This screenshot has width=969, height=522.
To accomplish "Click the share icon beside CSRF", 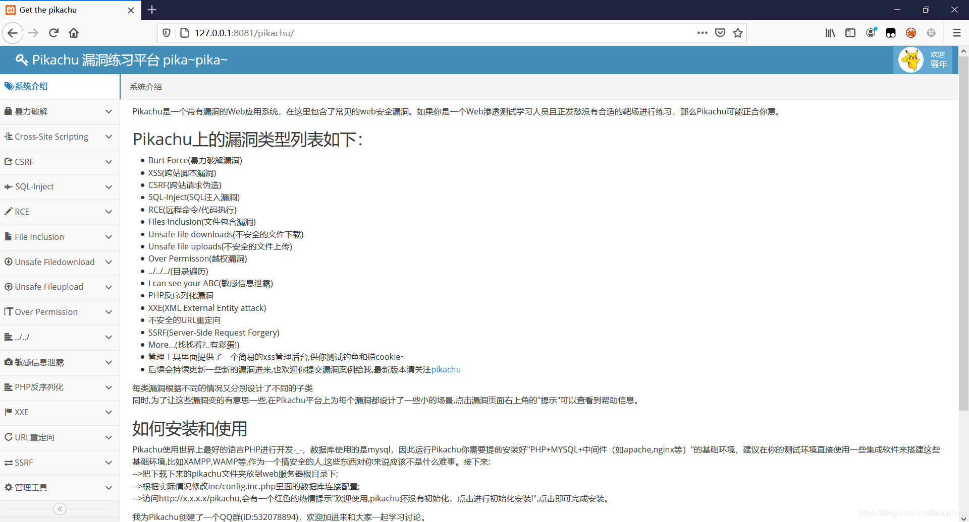I will point(8,161).
